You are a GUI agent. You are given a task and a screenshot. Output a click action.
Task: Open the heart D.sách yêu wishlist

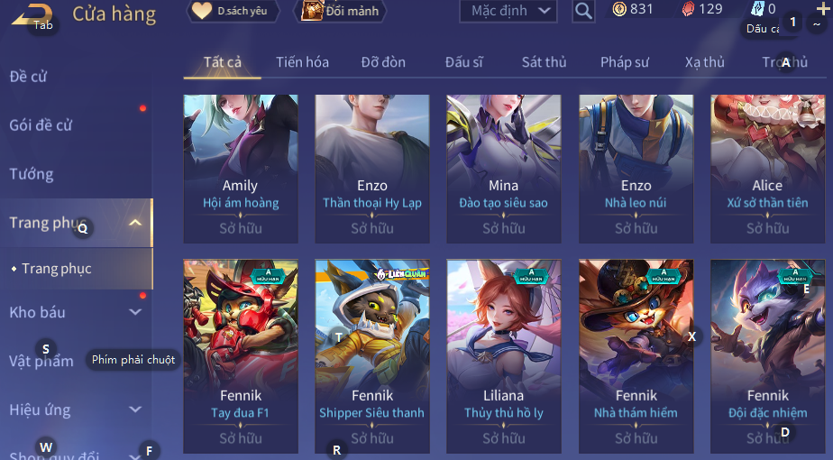[x=202, y=11]
